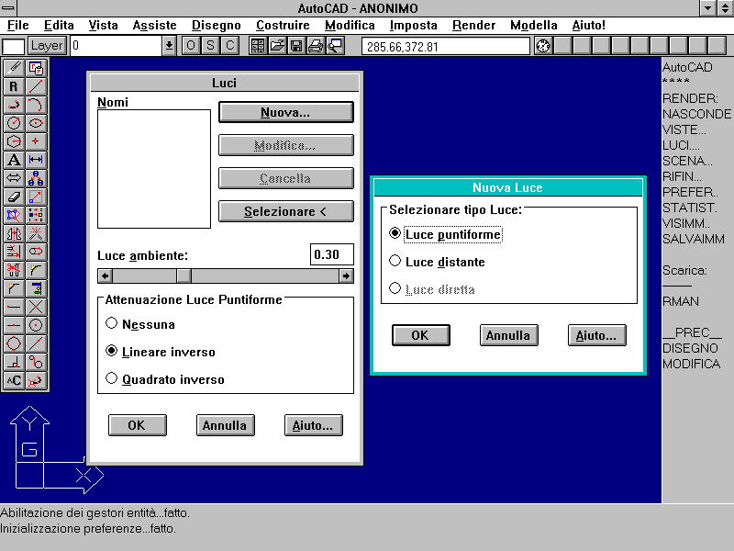Click the Nomi list box

pyautogui.click(x=154, y=169)
